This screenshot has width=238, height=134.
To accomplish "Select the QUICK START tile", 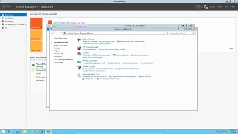I will [36, 23].
